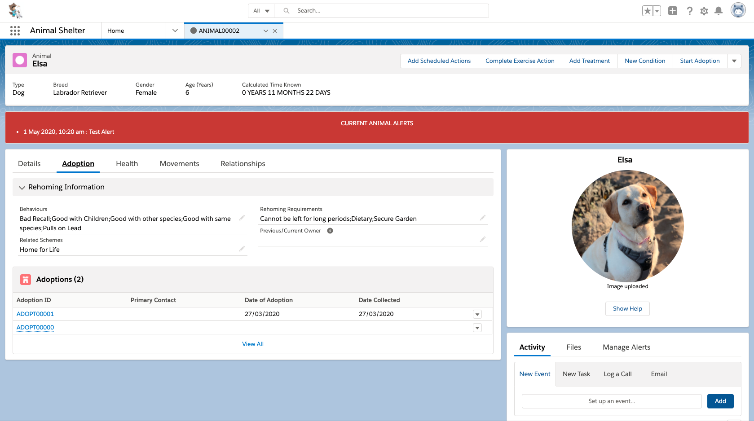The width and height of the screenshot is (754, 421).
Task: Open the Notifications bell icon
Action: (x=719, y=11)
